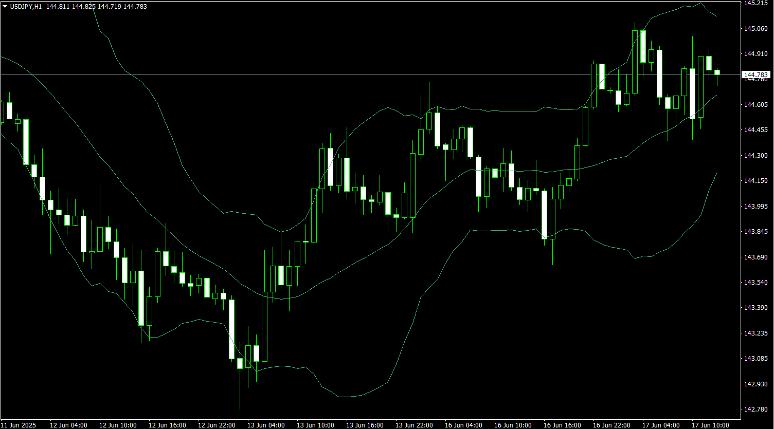Click the high value 144.825 in header
This screenshot has width=774, height=429.
click(83, 7)
